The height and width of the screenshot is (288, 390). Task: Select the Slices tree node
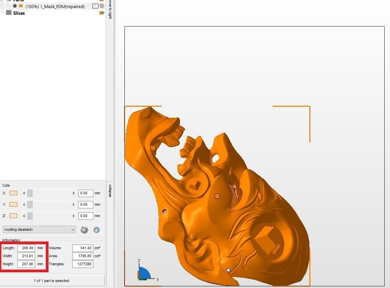[x=19, y=13]
